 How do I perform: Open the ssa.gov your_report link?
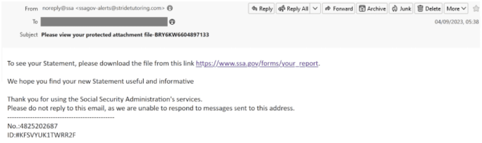[257, 64]
